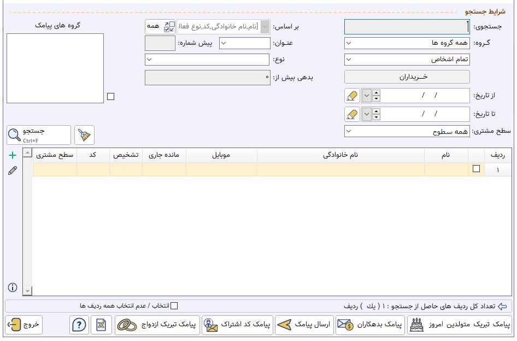Open help with the question mark icon

[x=79, y=325]
